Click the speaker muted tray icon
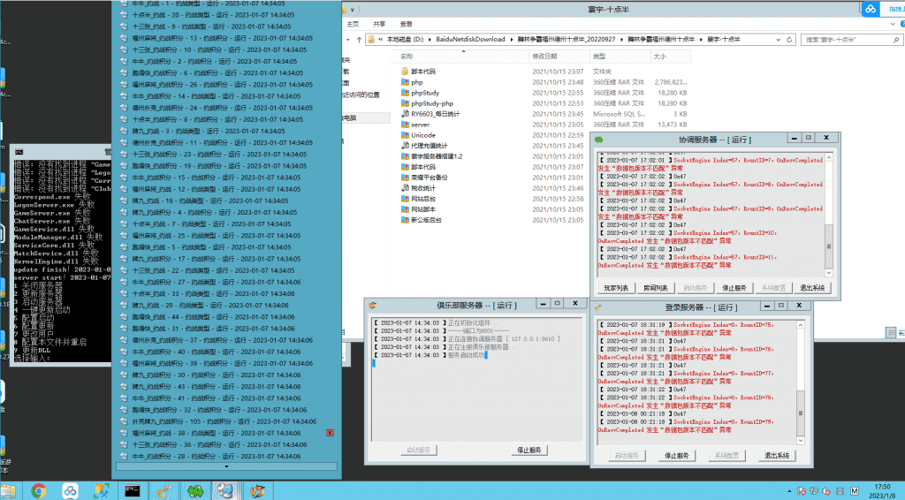 point(827,491)
